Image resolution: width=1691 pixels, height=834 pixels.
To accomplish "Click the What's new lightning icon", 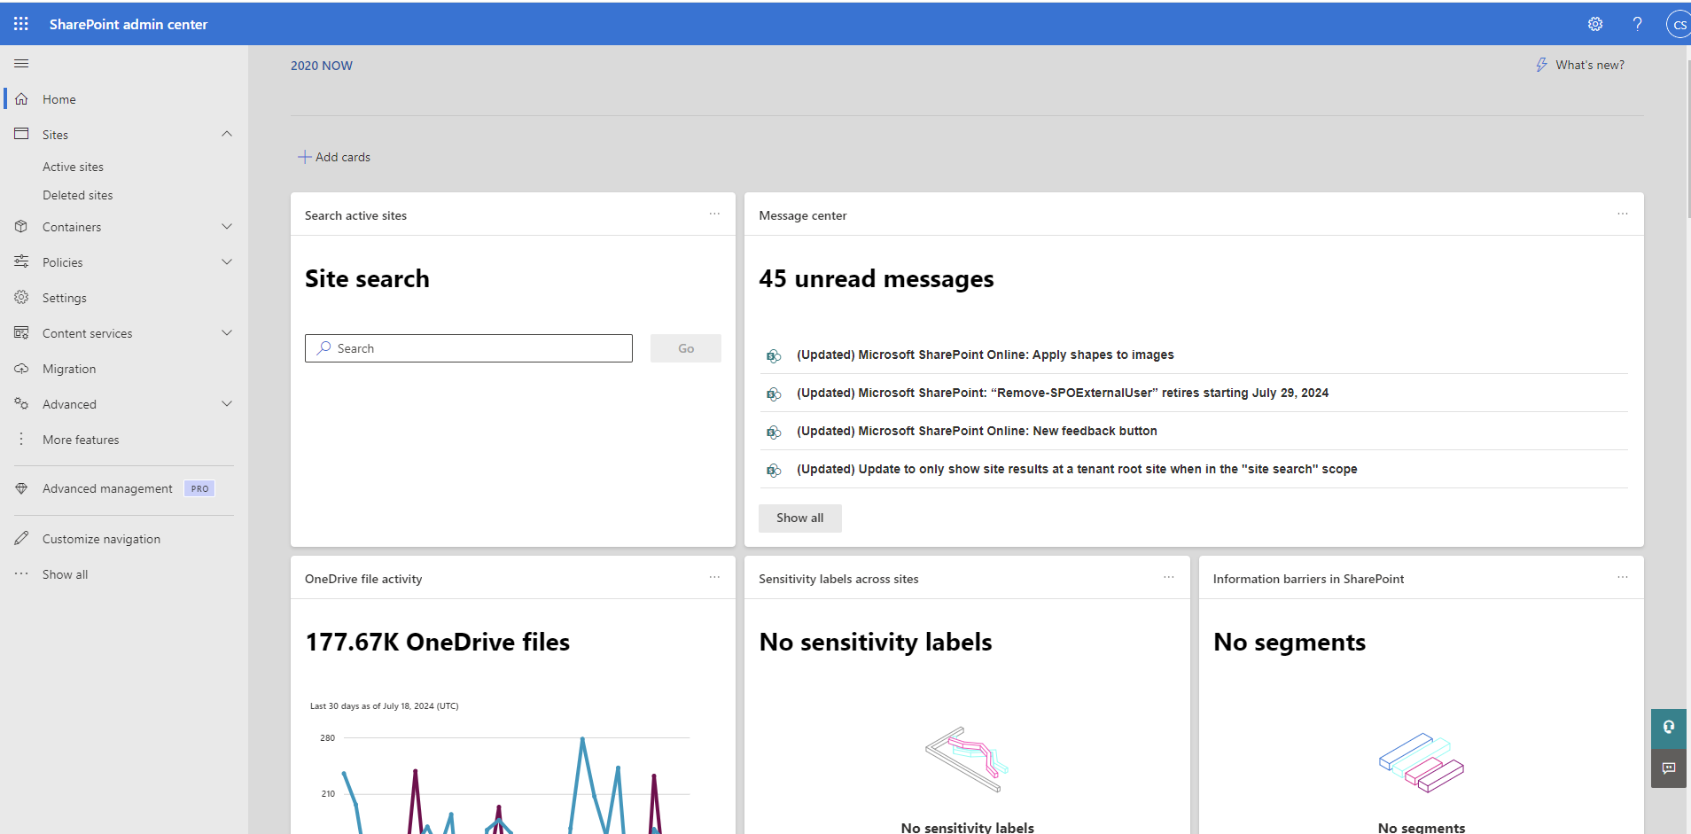I will pos(1541,65).
